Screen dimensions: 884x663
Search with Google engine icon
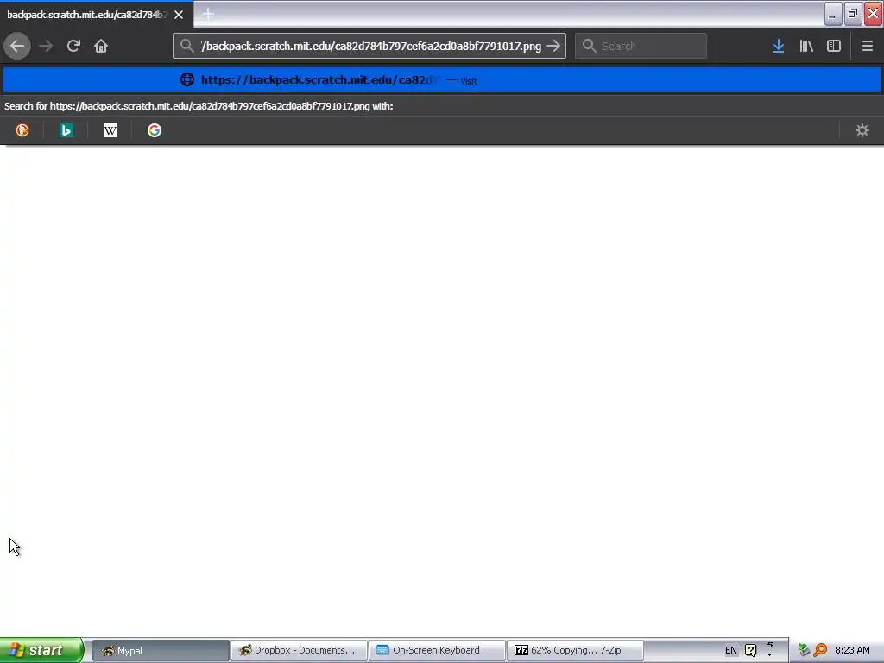click(x=154, y=130)
